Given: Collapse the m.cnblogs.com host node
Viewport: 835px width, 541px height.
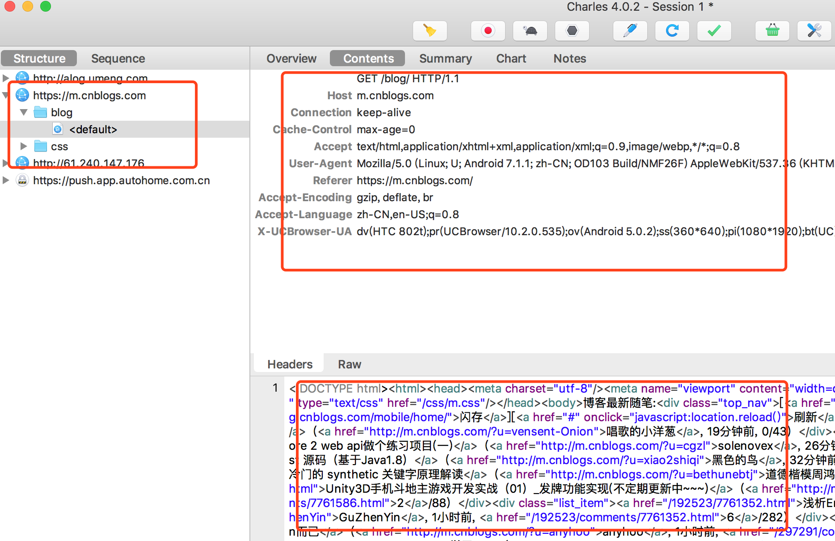Looking at the screenshot, I should pos(5,95).
